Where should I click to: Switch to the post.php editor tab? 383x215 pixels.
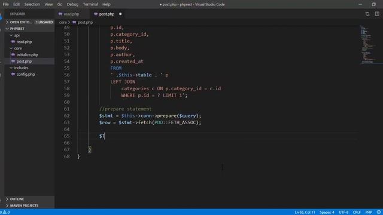point(107,14)
